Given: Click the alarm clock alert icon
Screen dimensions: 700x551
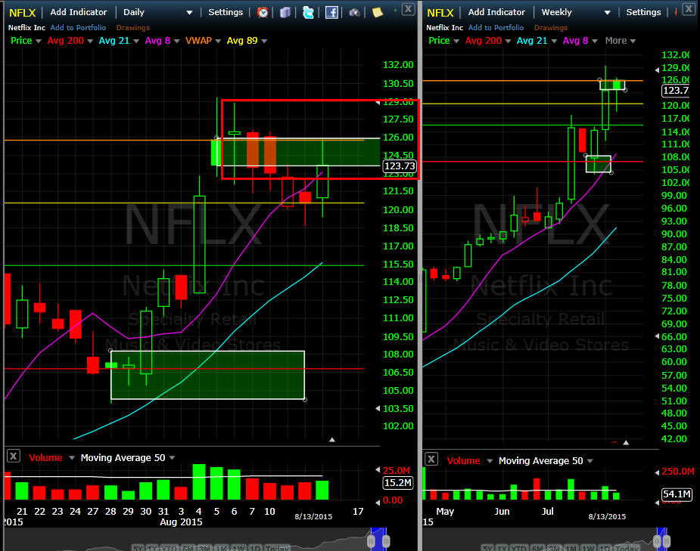Looking at the screenshot, I should 263,12.
